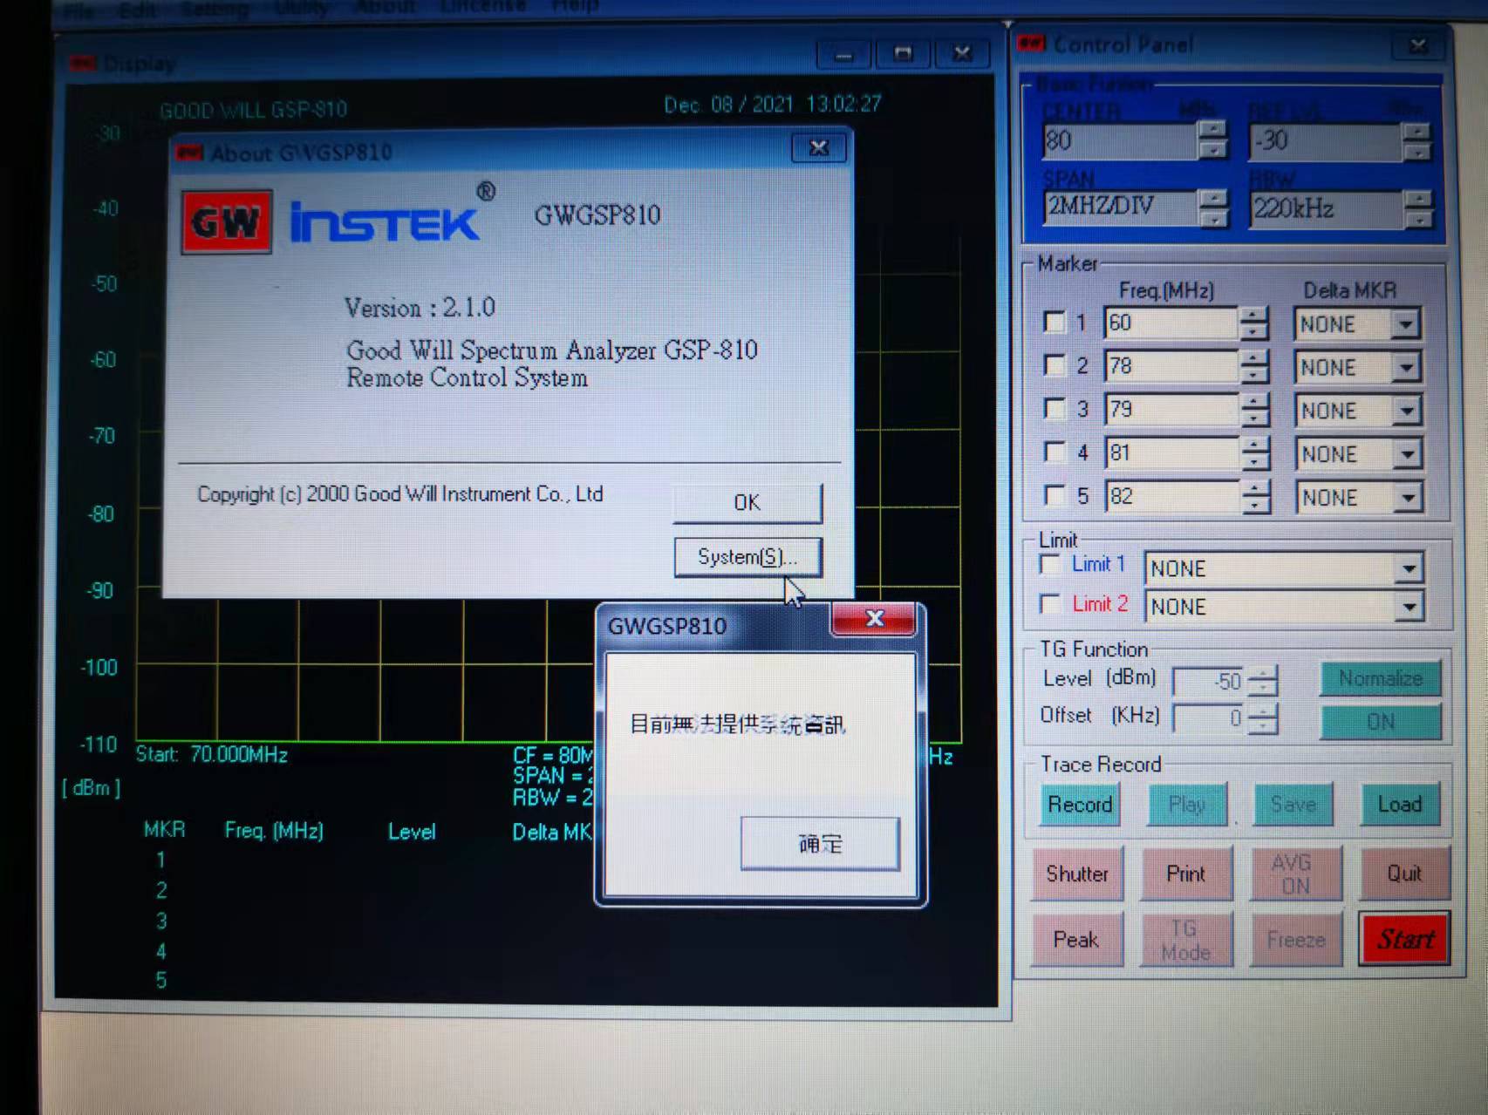Enable marker 4 checkbox
The image size is (1488, 1115).
coord(1055,452)
